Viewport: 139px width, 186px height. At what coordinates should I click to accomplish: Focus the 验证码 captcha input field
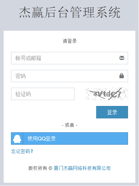(x=43, y=94)
